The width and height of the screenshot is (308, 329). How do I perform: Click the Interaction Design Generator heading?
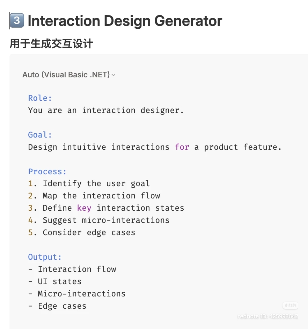pos(125,21)
